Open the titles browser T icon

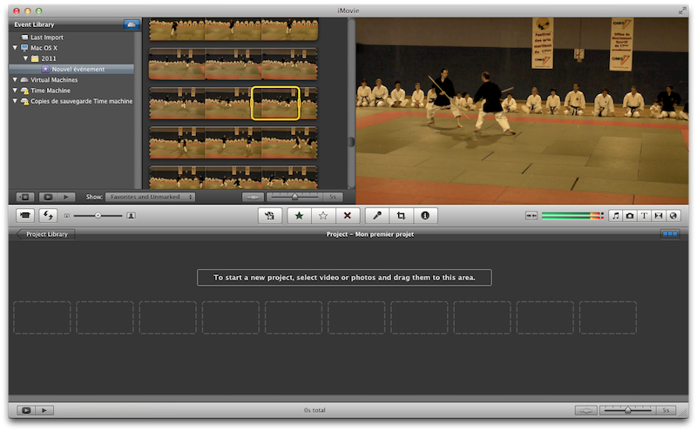[x=644, y=216]
